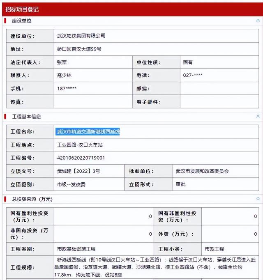Click the 国有盈利性投资 value 0

(x=150, y=216)
